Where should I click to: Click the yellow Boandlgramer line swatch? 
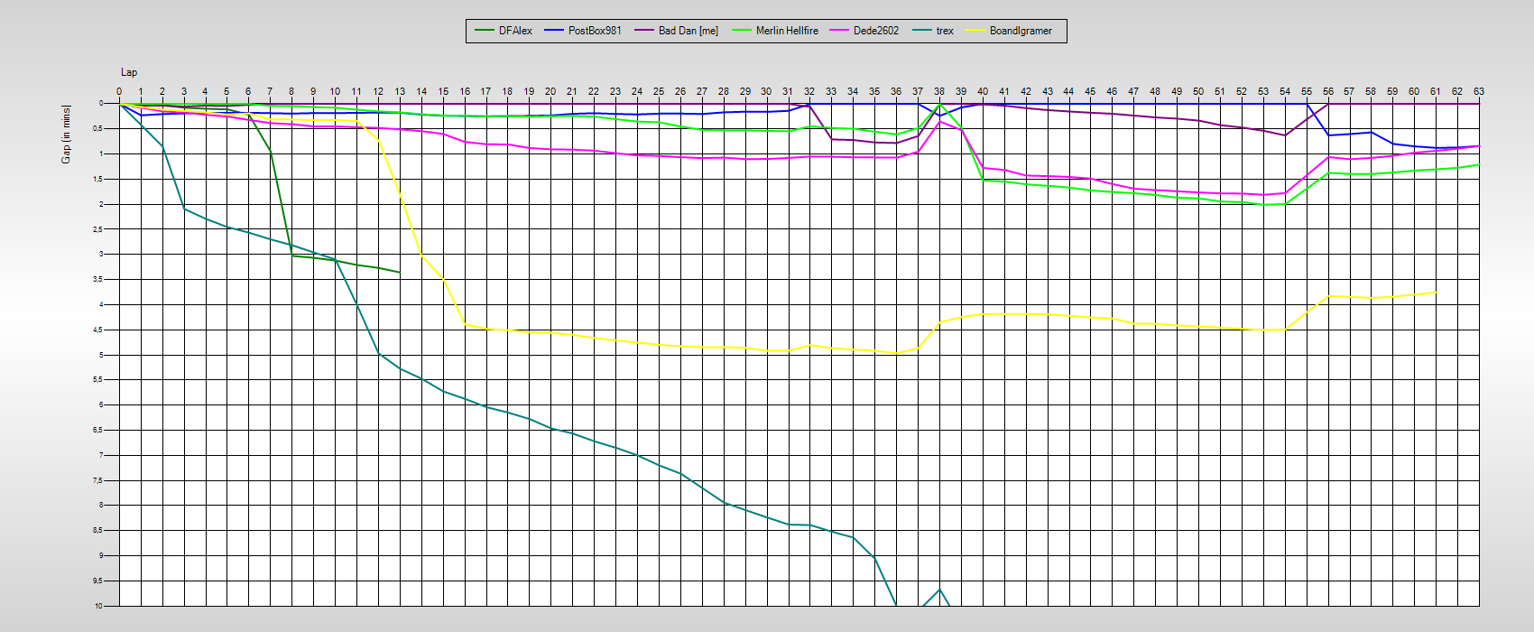tap(975, 31)
